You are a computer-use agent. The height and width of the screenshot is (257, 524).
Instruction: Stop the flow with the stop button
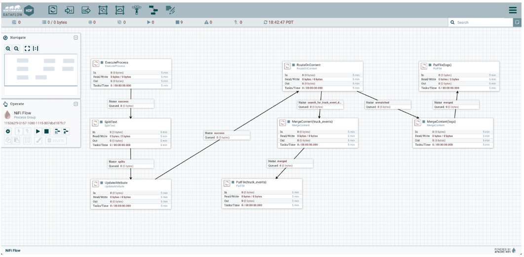[46, 131]
